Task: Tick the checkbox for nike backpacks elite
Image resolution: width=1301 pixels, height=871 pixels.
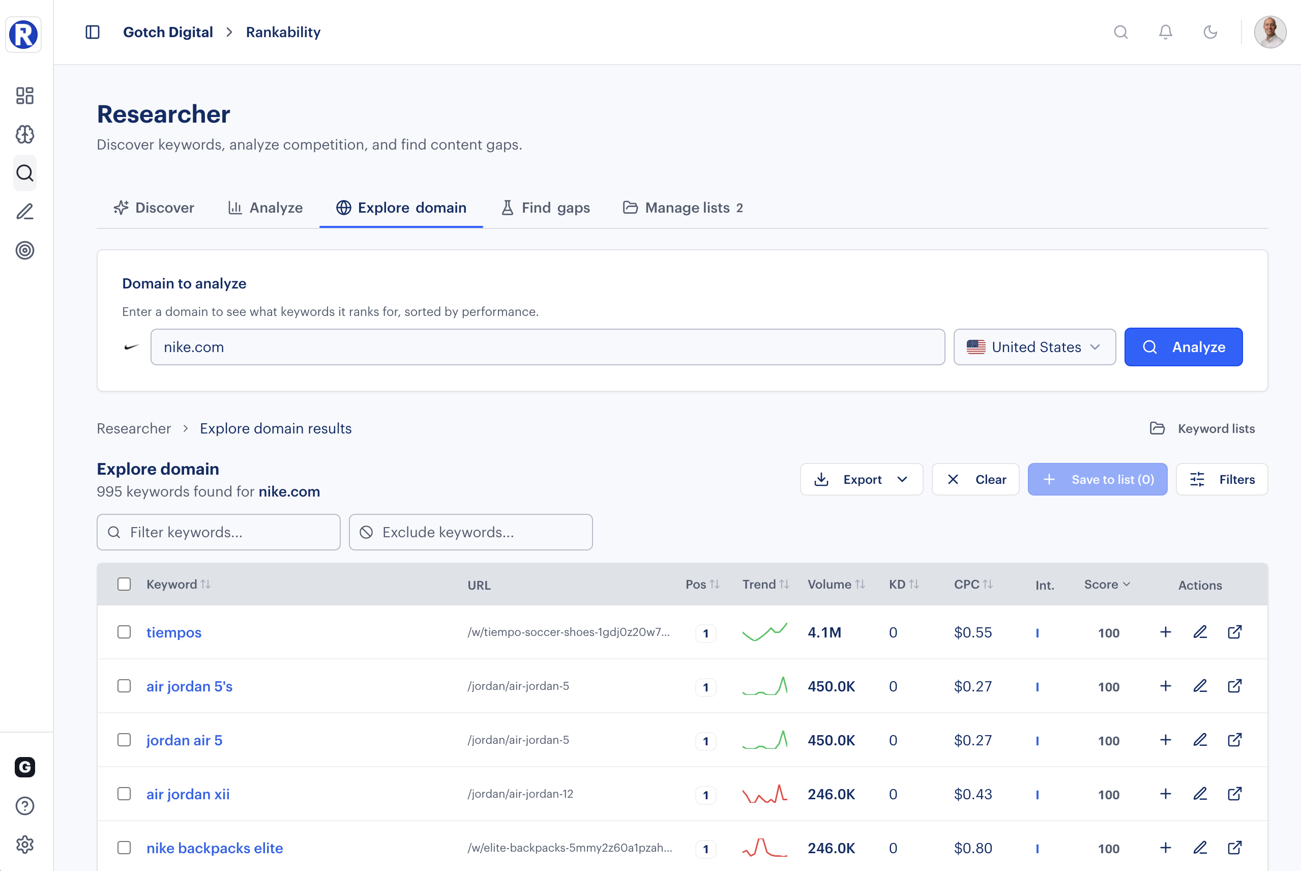Action: pyautogui.click(x=124, y=848)
